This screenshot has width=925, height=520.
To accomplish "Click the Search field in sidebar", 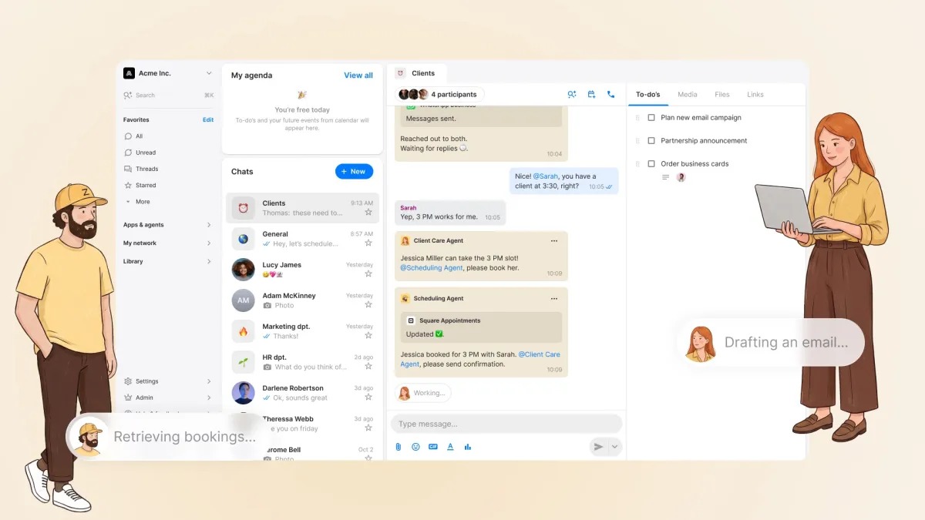I will (168, 96).
